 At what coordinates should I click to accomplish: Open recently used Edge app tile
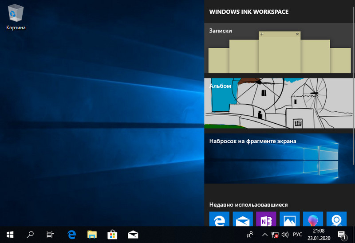(219, 219)
